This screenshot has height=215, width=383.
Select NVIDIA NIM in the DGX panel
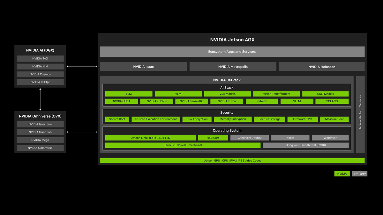40,67
